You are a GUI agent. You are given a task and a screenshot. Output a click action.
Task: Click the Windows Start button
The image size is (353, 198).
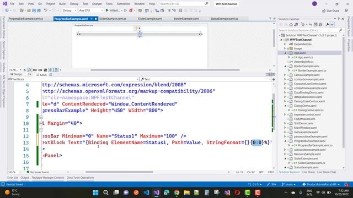(x=95, y=193)
